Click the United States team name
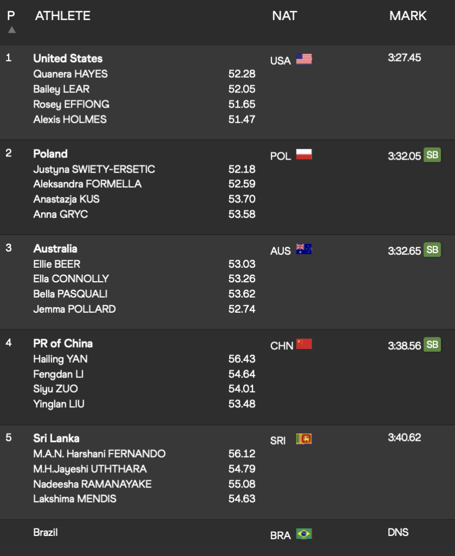Viewport: 455px width, 556px height. tap(68, 59)
